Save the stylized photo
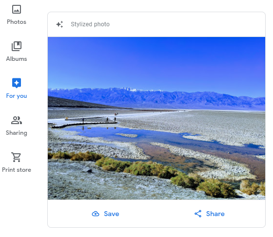 pyautogui.click(x=105, y=214)
